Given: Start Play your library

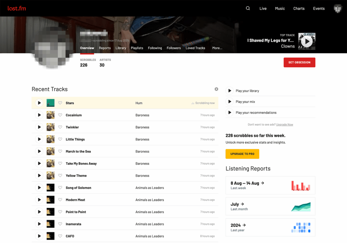Looking at the screenshot, I should (230, 91).
